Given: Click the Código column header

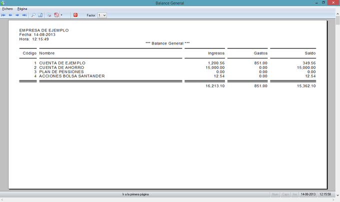Looking at the screenshot, I should point(29,53).
